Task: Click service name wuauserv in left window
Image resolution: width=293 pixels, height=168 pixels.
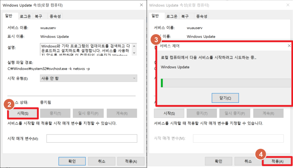Action: pos(48,28)
